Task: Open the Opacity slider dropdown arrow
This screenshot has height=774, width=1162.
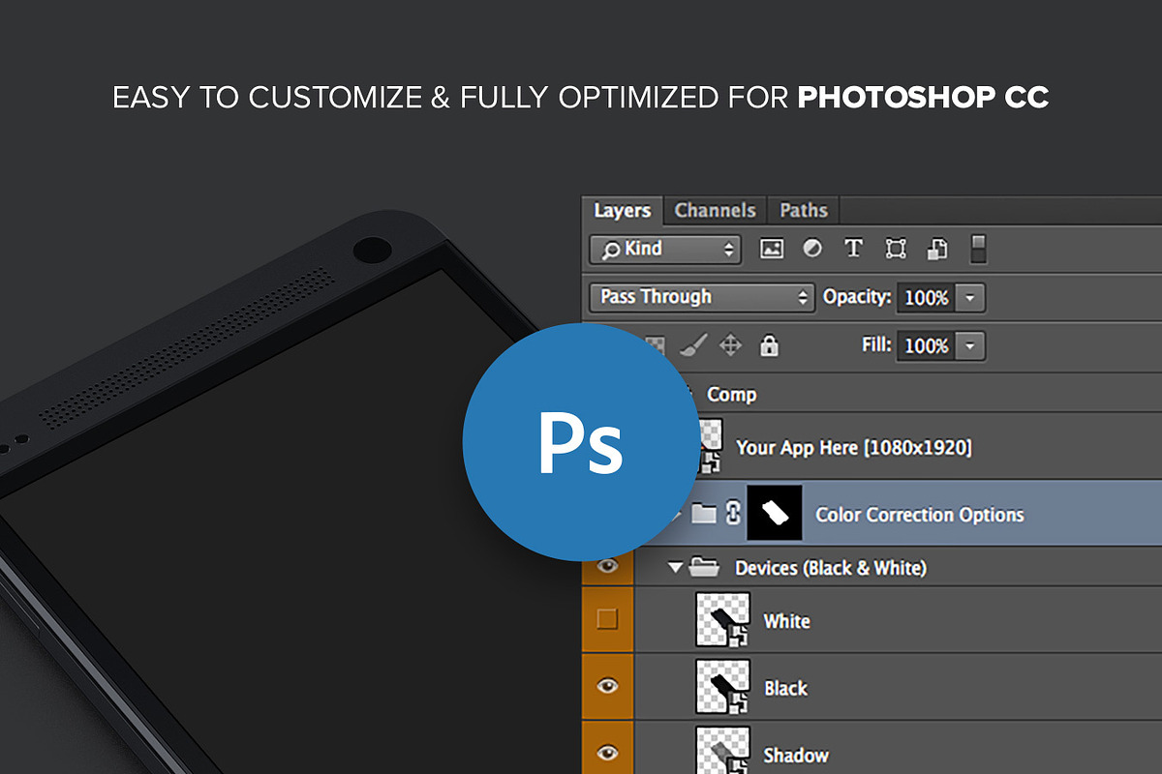Action: coord(971,297)
